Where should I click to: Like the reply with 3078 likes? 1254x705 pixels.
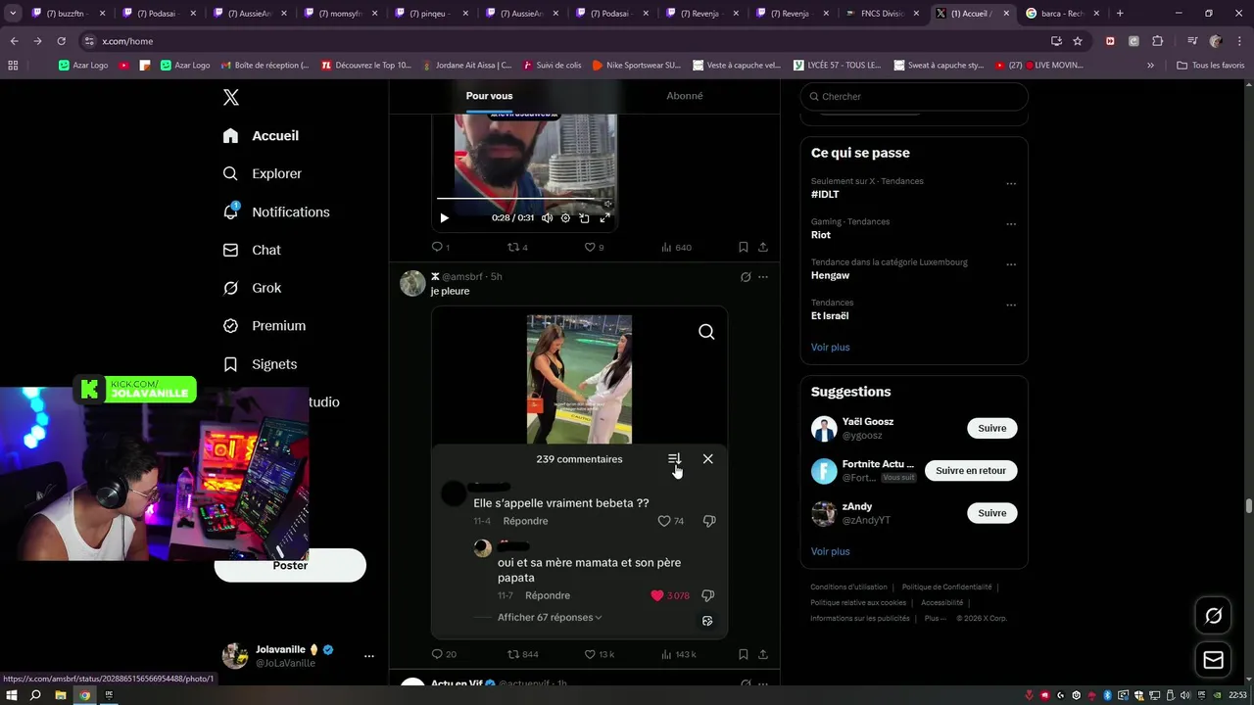(x=657, y=595)
